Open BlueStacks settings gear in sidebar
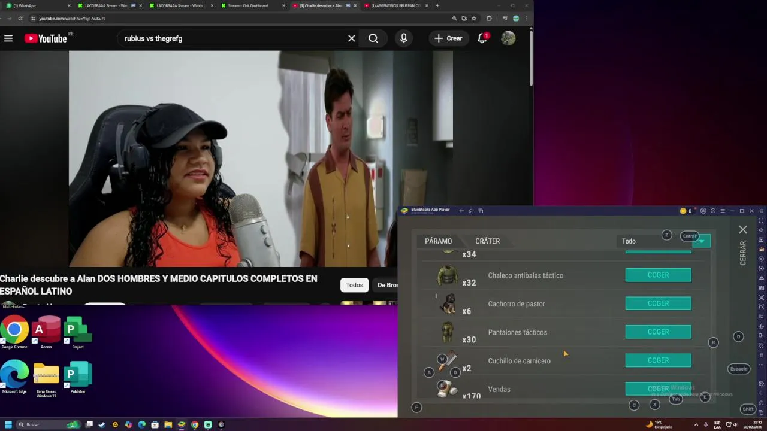This screenshot has width=767, height=431. (762, 384)
